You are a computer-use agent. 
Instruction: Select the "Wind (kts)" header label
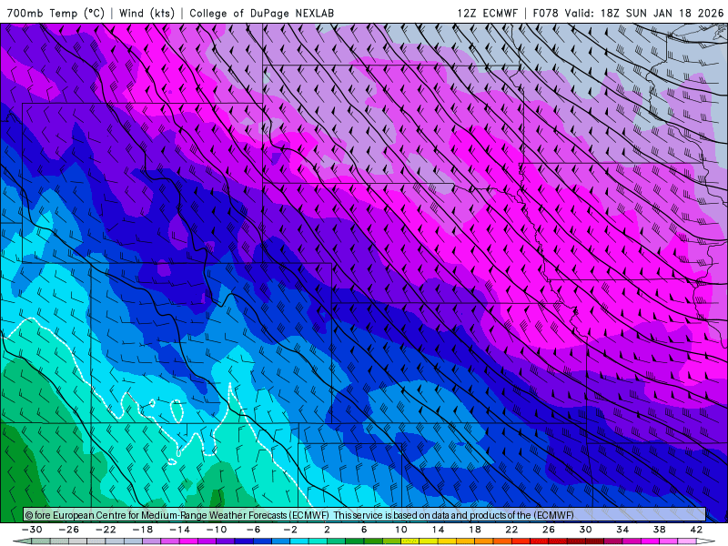pos(147,13)
